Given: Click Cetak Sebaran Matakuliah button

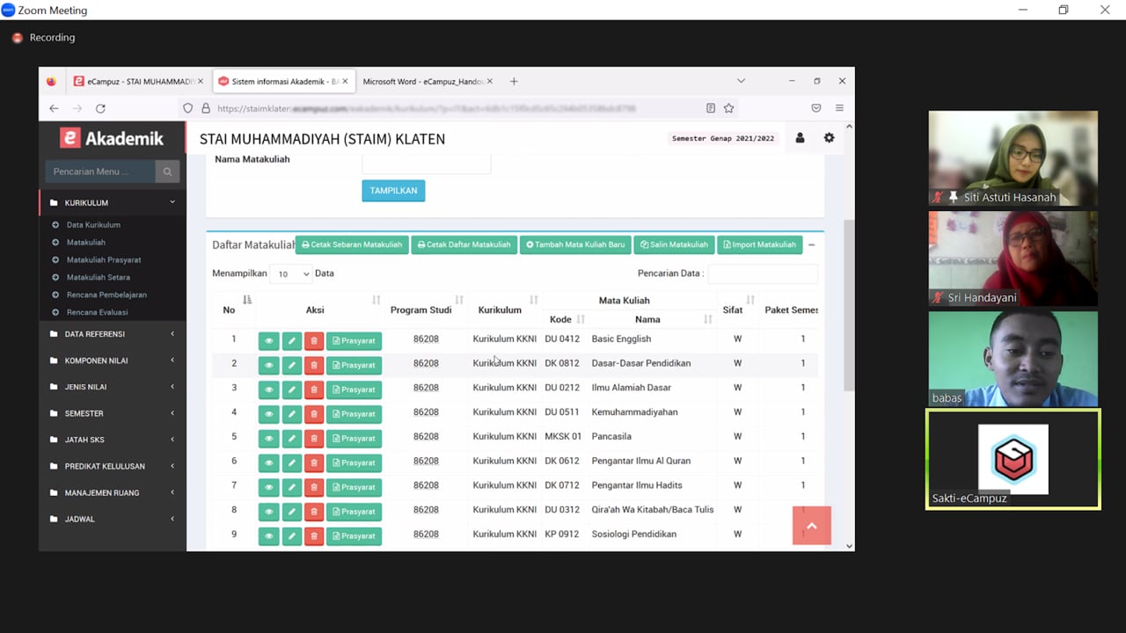Looking at the screenshot, I should (x=352, y=245).
